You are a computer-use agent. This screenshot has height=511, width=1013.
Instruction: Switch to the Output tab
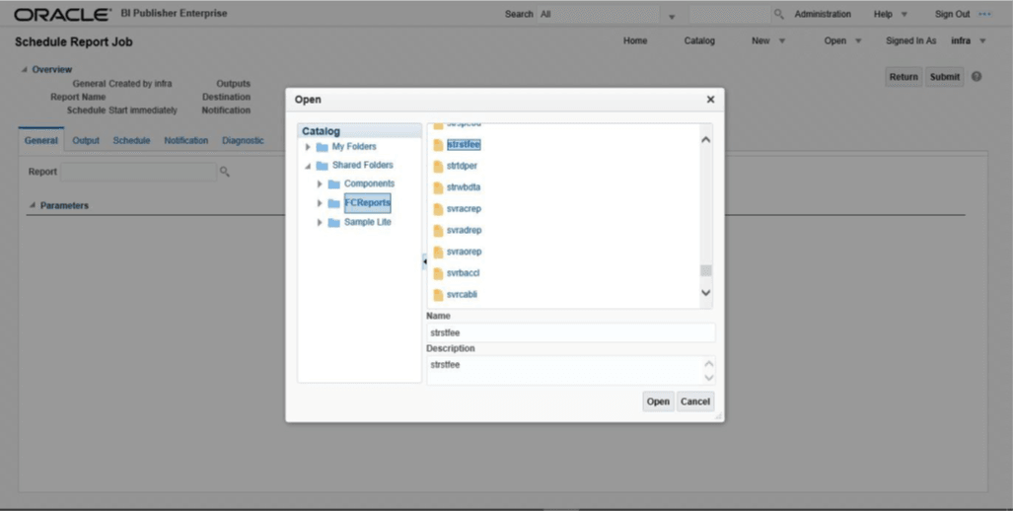(85, 140)
